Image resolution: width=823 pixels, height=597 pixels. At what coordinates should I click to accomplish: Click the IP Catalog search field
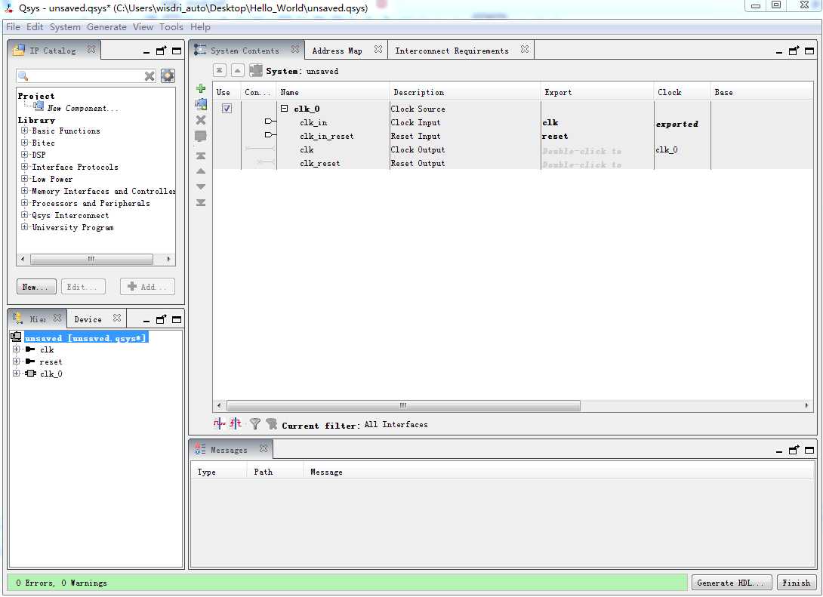(x=87, y=76)
